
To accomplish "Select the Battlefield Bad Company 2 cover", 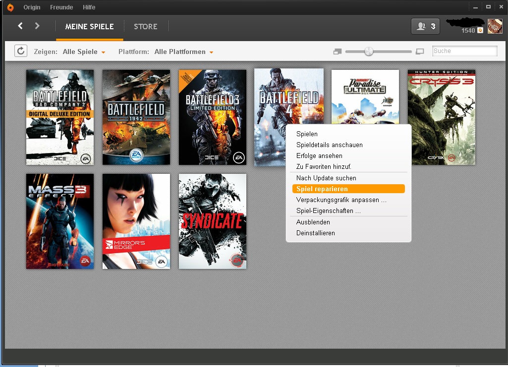I will pos(60,117).
